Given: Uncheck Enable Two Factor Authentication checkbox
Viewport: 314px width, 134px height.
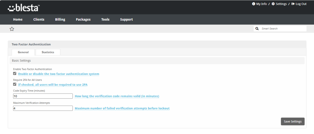Looking at the screenshot, I should 15,74.
